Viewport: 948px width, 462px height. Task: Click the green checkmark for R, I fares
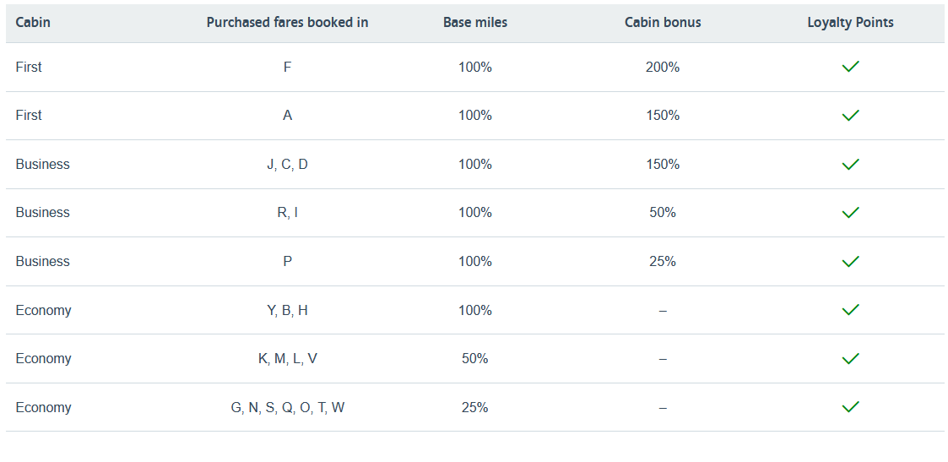[850, 213]
